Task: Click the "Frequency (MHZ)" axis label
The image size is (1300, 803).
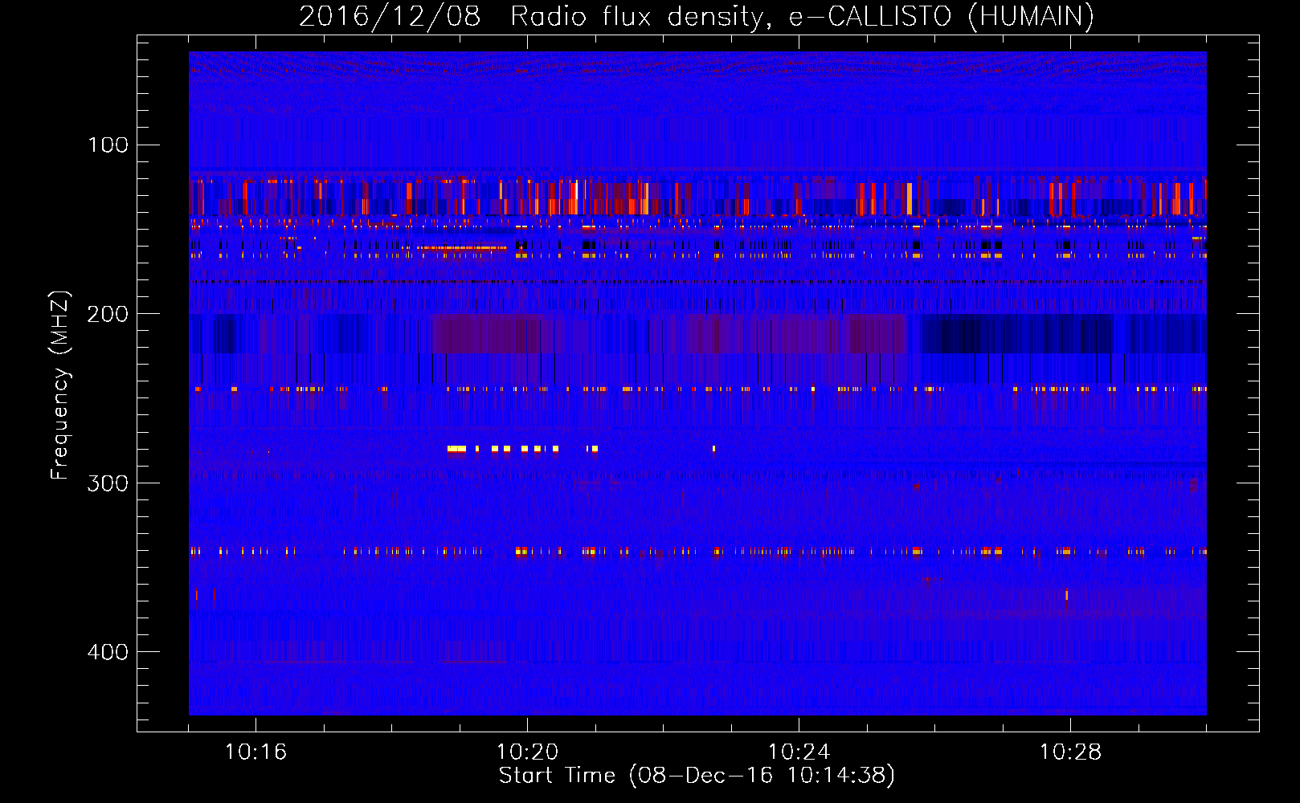Action: click(60, 385)
